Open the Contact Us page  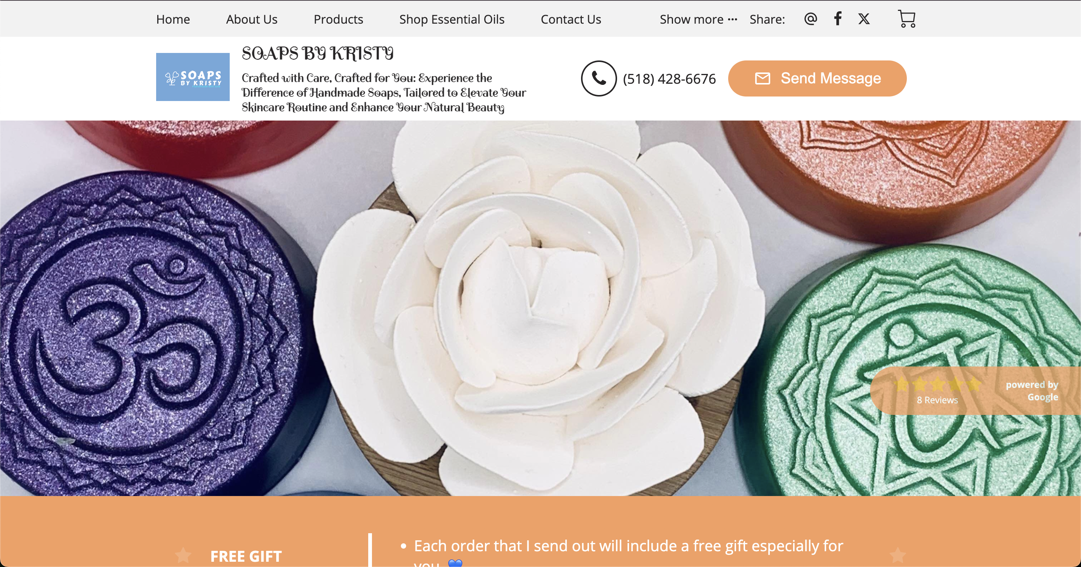[571, 19]
